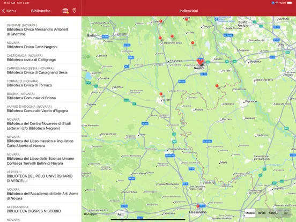This screenshot has height=222, width=296.
Task: Tap the red pin north of Novara near Momo
Action: pyautogui.click(x=193, y=43)
